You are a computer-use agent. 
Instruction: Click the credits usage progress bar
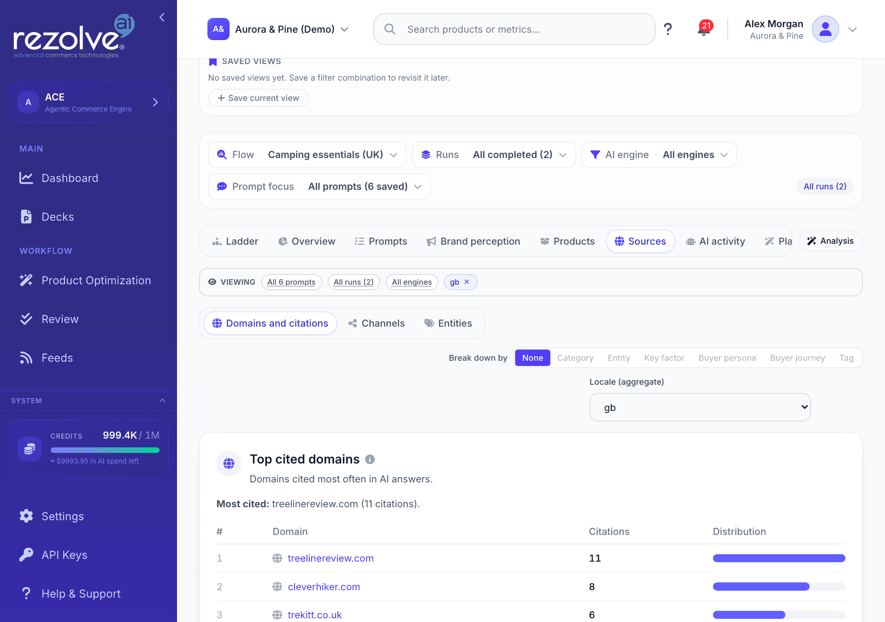[x=105, y=450]
